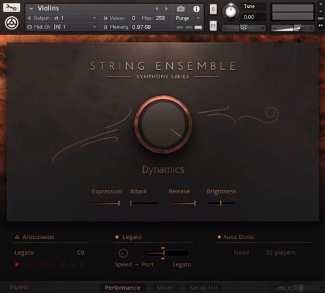Switch to the Performance tab
Screen dimensions: 325x293
tap(122, 288)
